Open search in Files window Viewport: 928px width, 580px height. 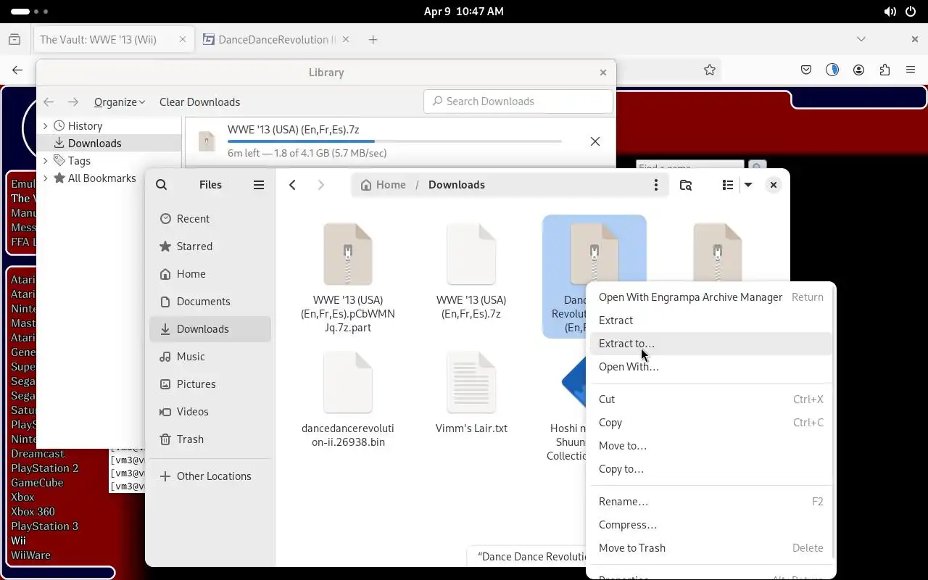(162, 185)
